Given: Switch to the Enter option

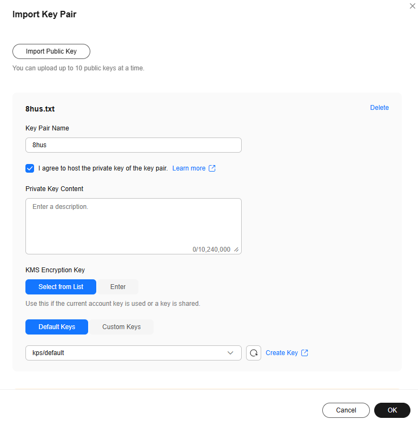Looking at the screenshot, I should coord(118,287).
